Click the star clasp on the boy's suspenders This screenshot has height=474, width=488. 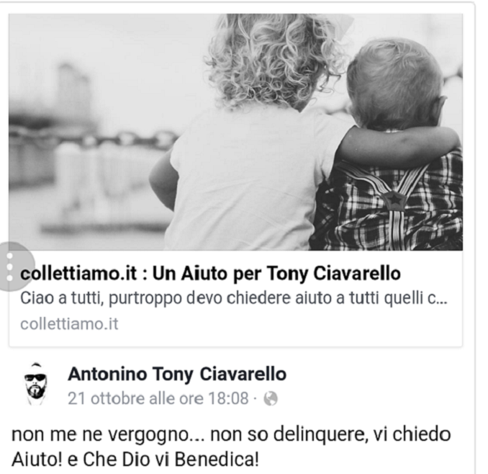394,200
